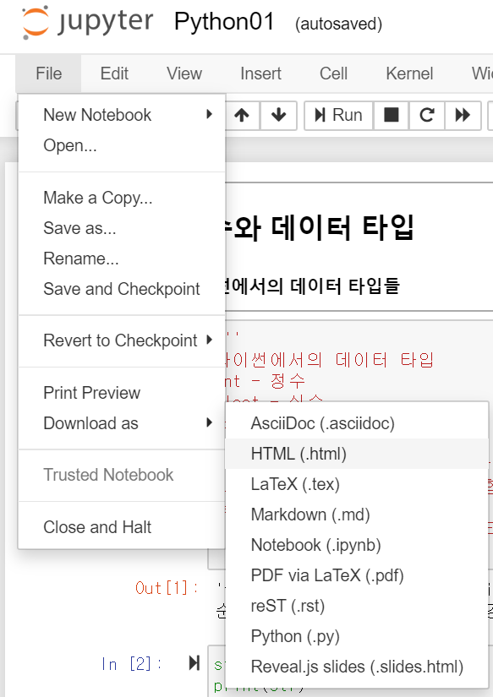
Task: Restart and run all fast-forward icon
Action: (x=463, y=115)
